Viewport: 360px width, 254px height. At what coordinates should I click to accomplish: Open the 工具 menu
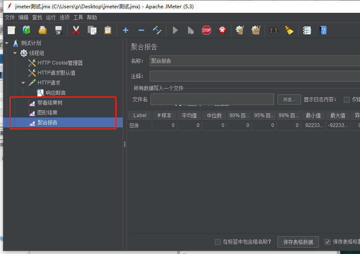click(78, 17)
